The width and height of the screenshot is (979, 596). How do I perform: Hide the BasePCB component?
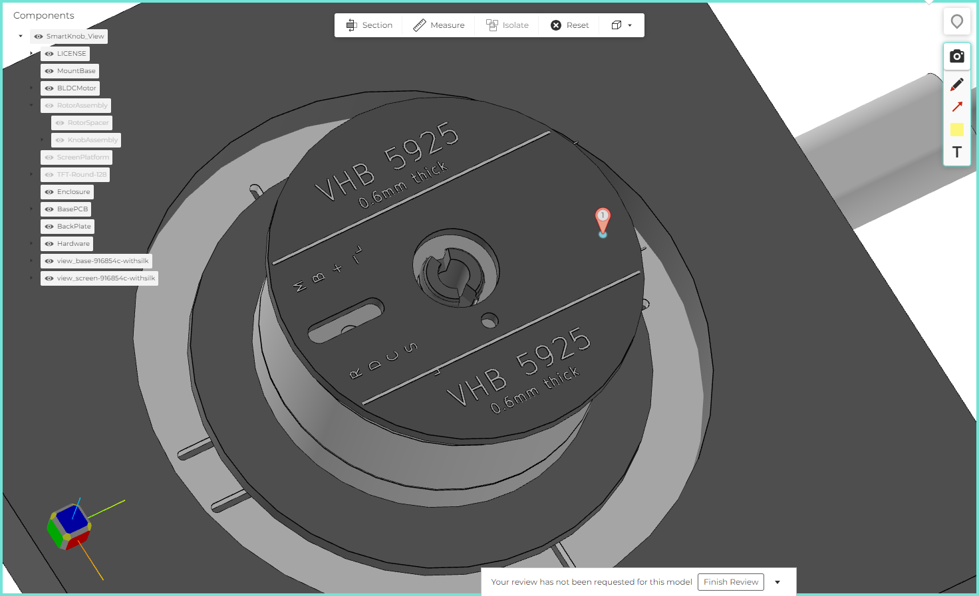49,209
